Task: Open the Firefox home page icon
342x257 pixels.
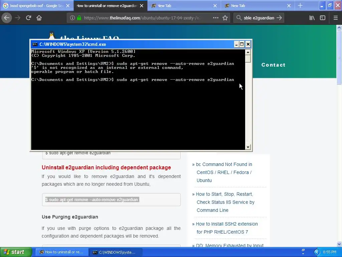Action: (39, 18)
